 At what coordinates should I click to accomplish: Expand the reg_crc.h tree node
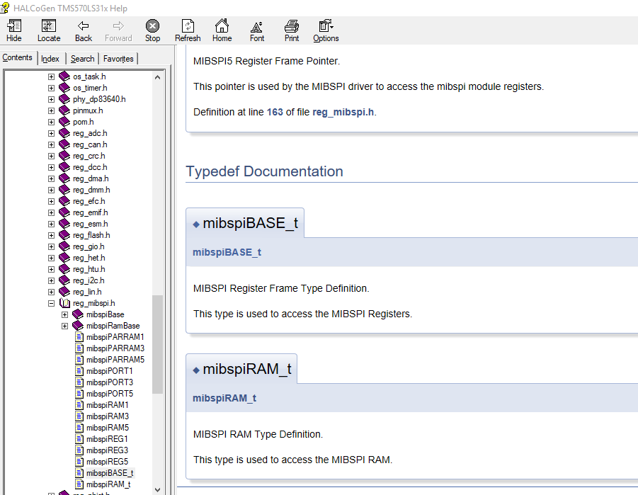(51, 156)
